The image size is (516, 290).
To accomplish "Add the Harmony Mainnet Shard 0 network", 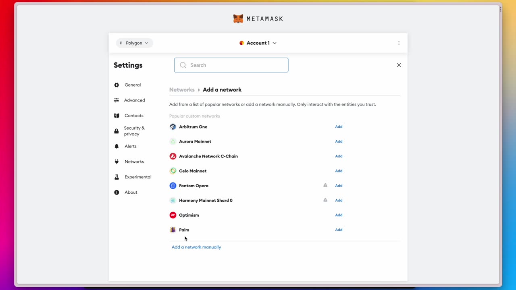I will [339, 200].
